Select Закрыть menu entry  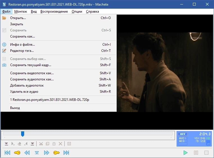coord(58,24)
